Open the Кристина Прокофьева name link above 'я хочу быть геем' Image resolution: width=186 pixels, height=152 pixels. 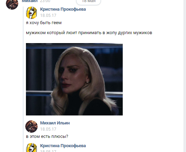click(x=63, y=9)
